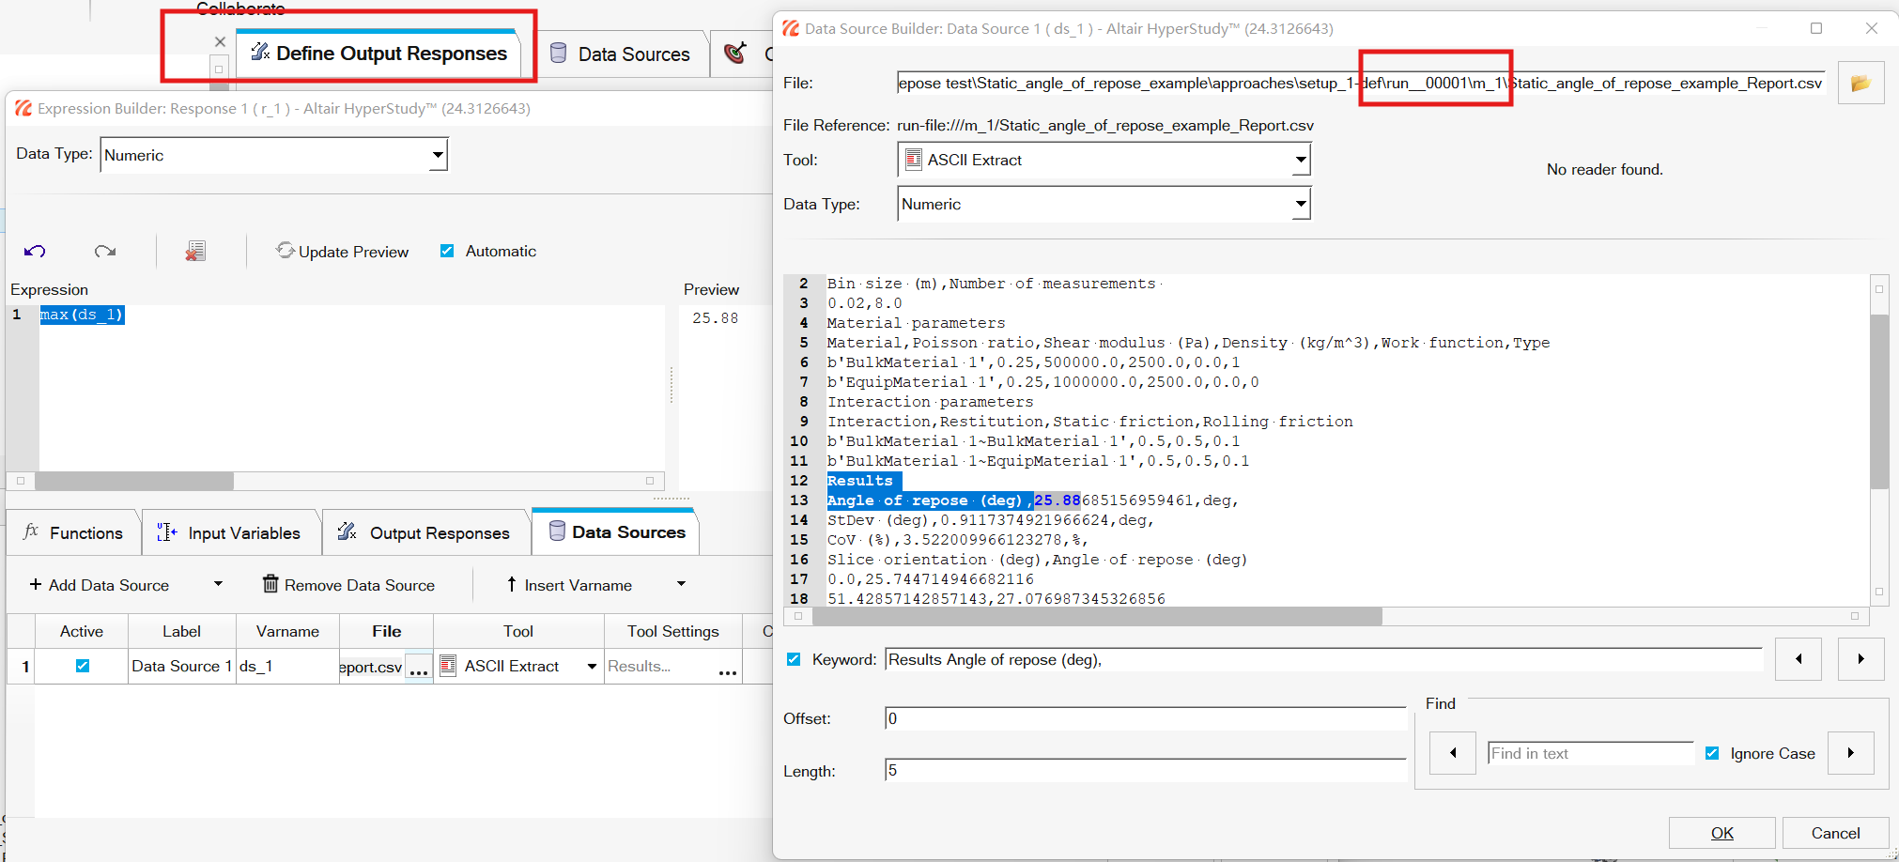1899x862 pixels.
Task: Click the file preview vertical scrollbar
Action: coord(1879,402)
